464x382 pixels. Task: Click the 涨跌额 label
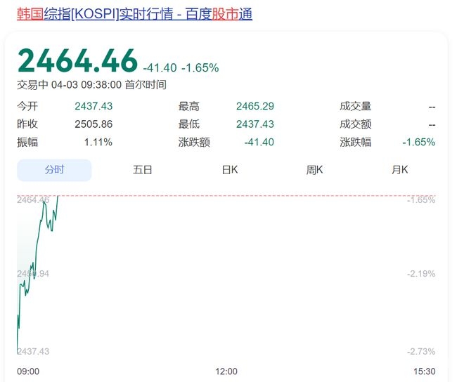pos(194,143)
